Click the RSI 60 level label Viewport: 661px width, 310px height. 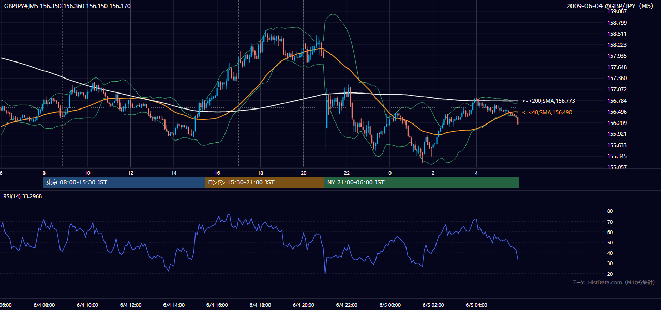click(x=610, y=232)
